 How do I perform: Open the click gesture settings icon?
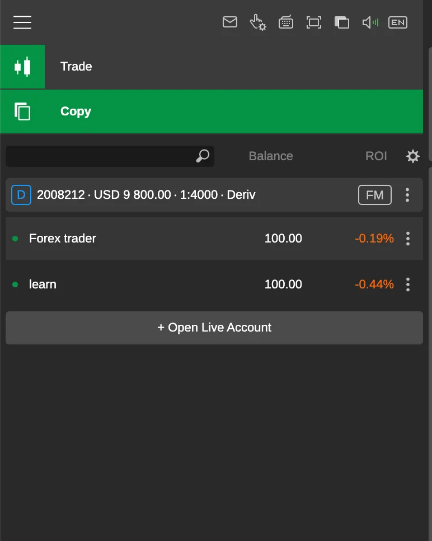click(x=257, y=22)
